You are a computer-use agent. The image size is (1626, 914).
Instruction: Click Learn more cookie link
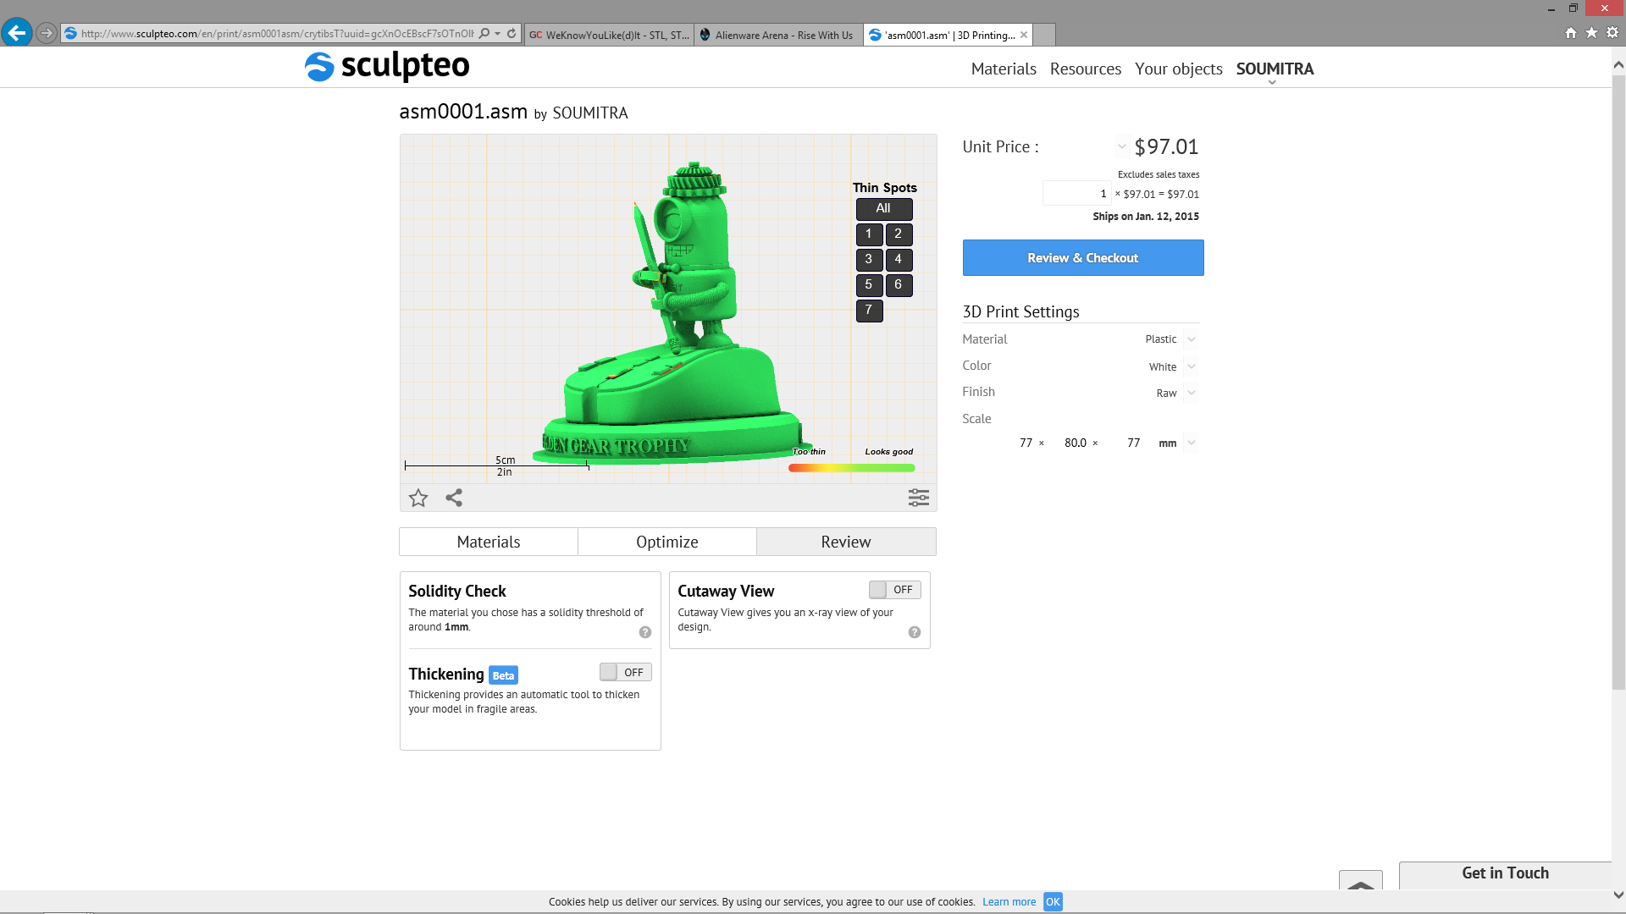click(x=1009, y=902)
